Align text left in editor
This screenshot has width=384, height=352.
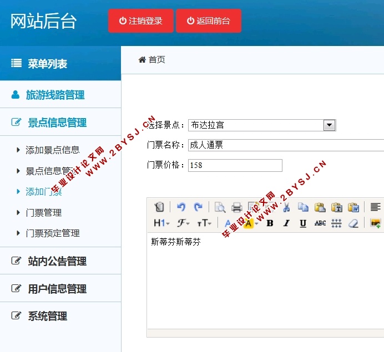[x=375, y=207]
